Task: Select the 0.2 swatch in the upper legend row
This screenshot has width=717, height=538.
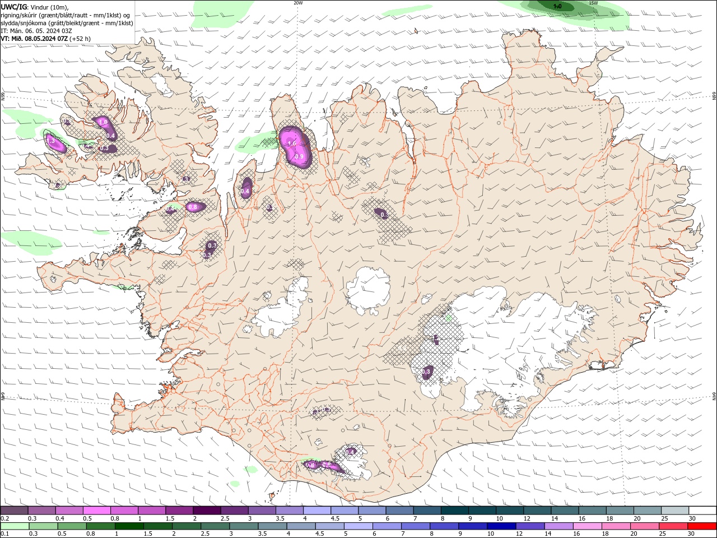Action: (x=14, y=511)
